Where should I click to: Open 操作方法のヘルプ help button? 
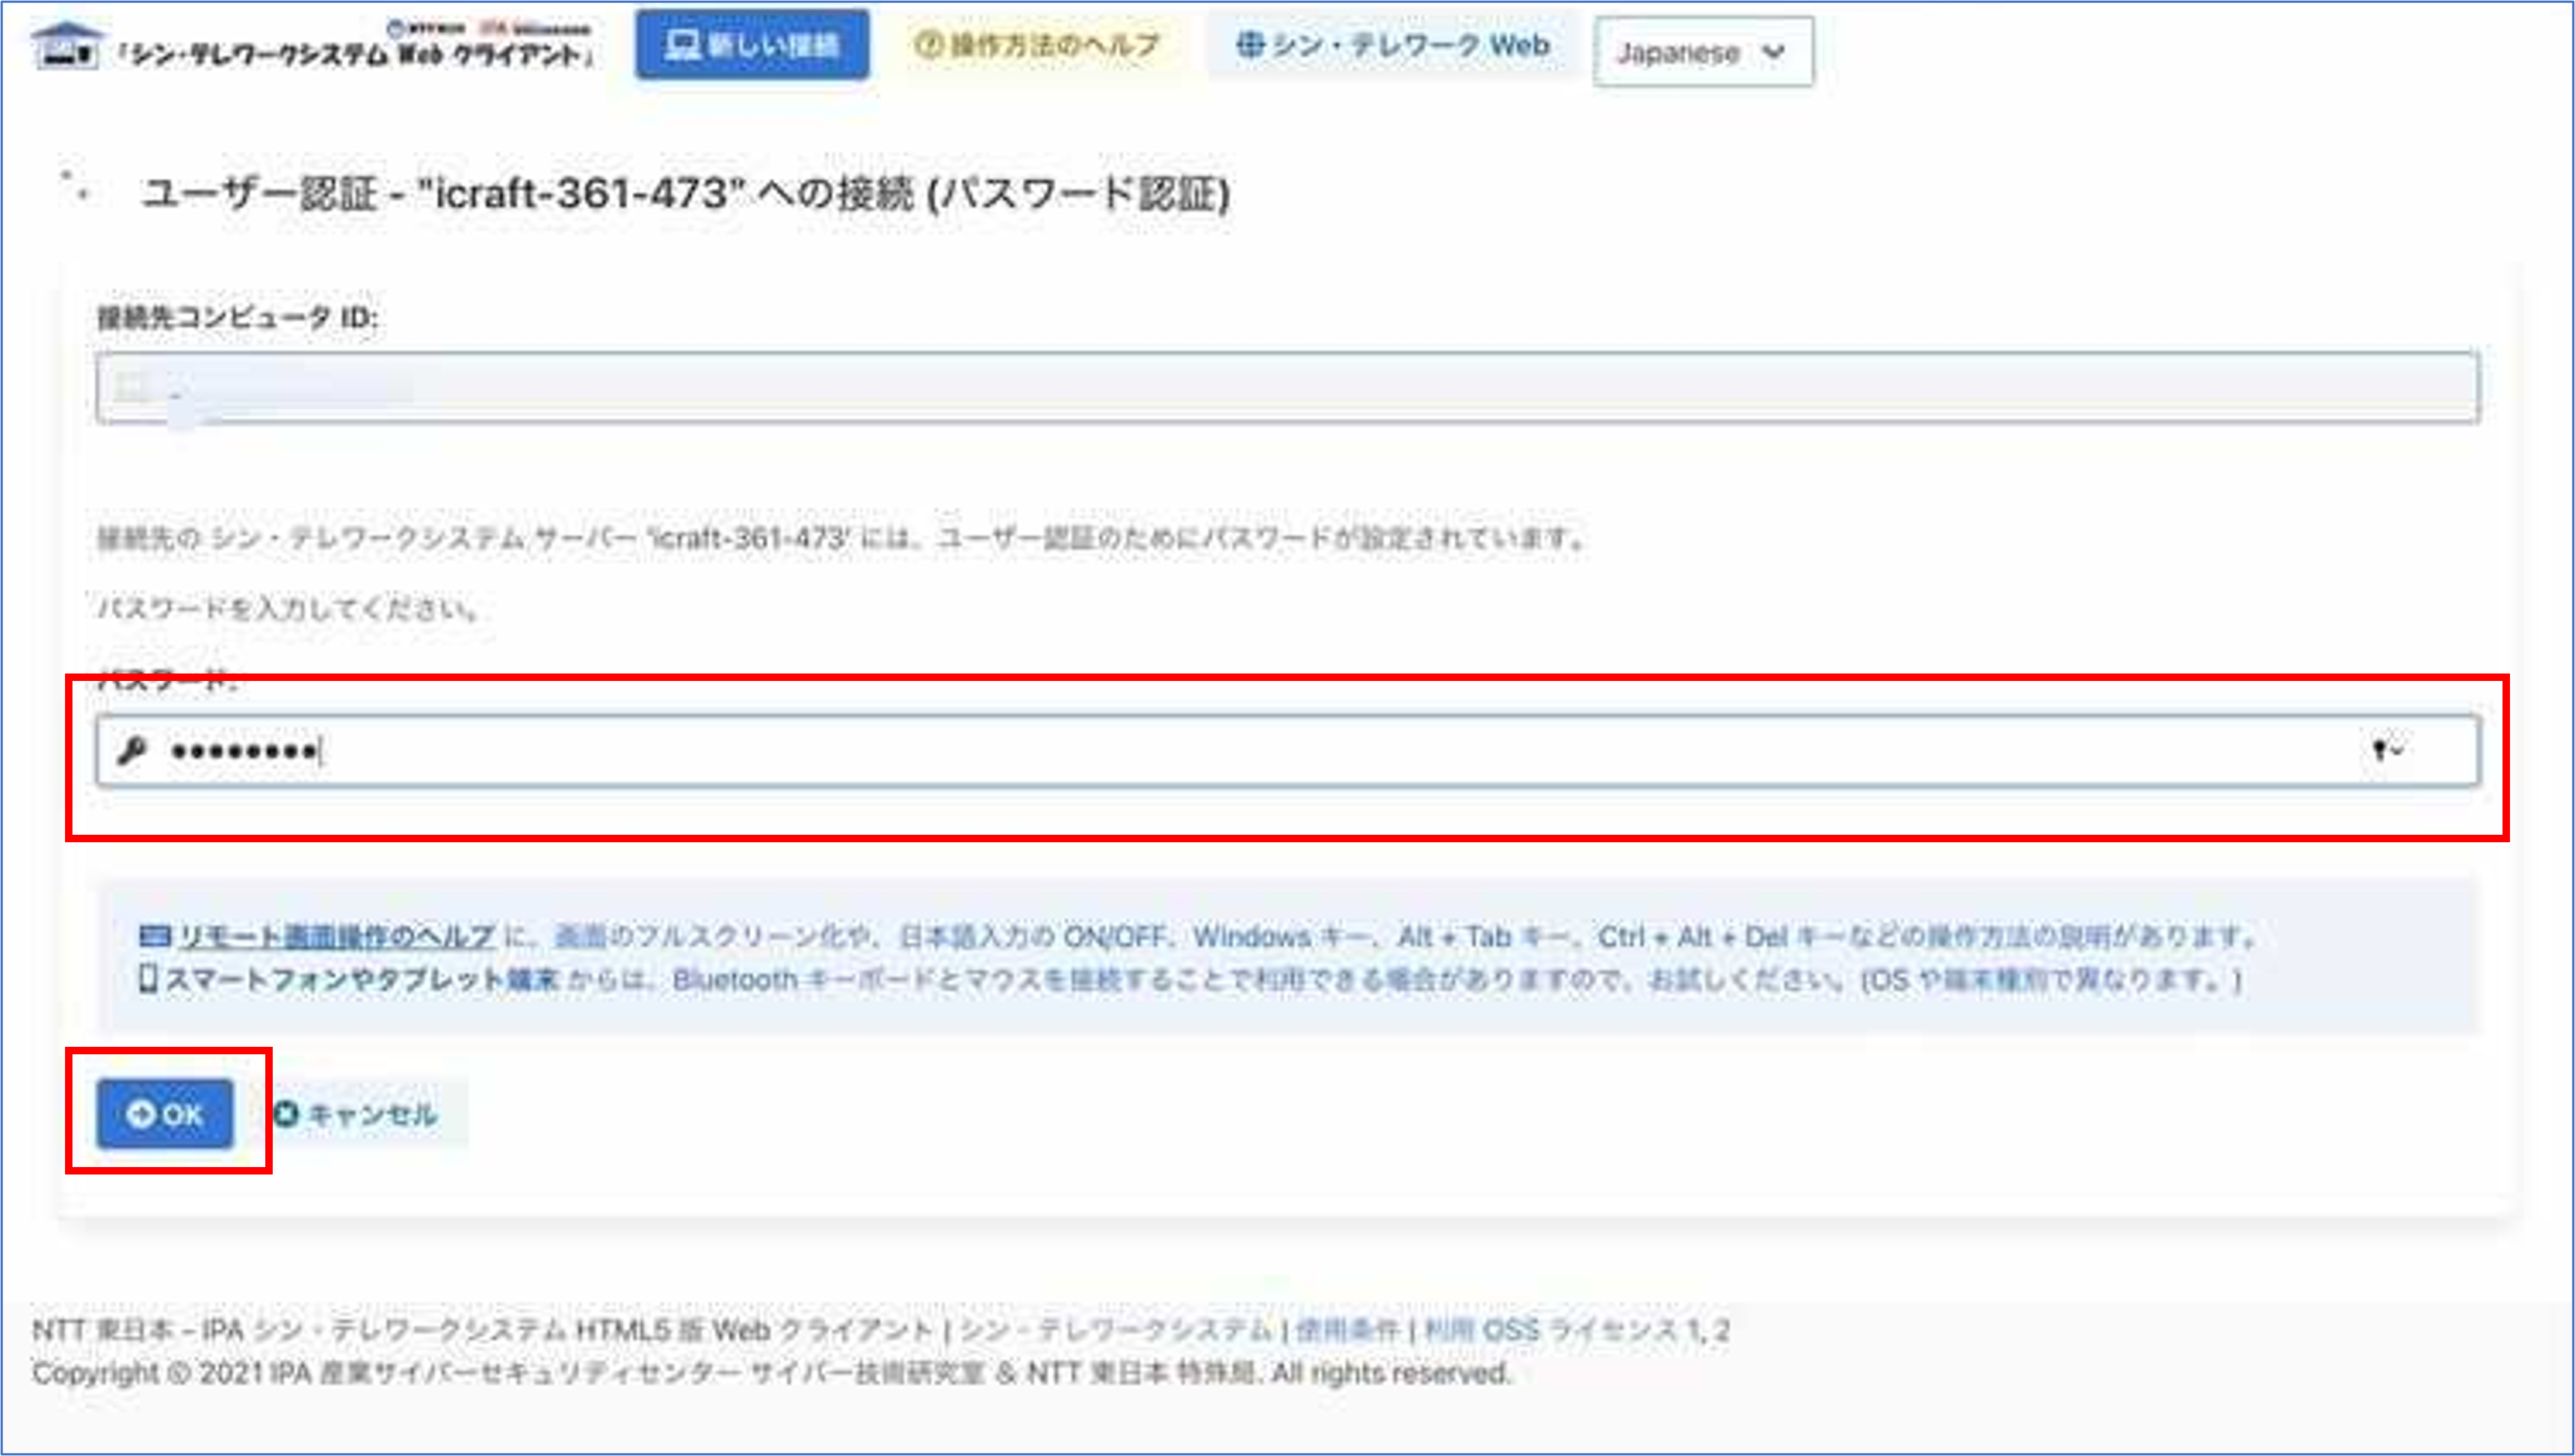click(1037, 45)
